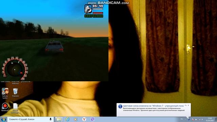Click the Show Desktop strip at taskbar end

(216, 119)
